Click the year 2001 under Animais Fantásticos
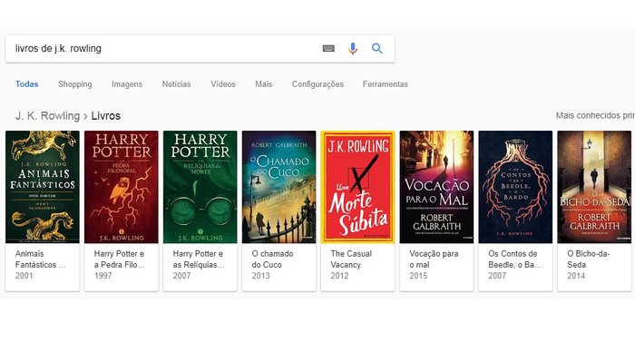The image size is (635, 352). pyautogui.click(x=24, y=276)
